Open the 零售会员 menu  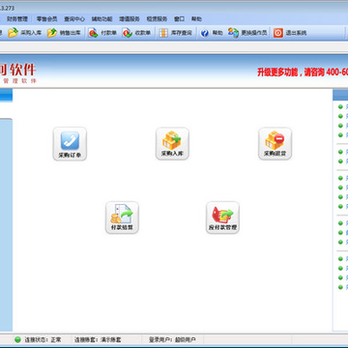point(47,19)
